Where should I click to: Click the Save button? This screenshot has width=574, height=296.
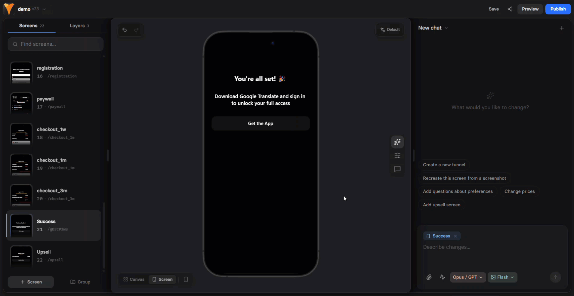coord(494,9)
